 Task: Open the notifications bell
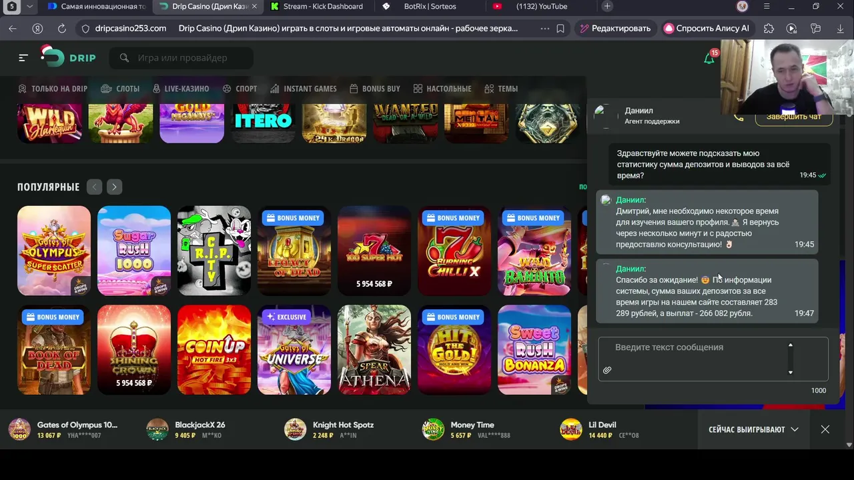[x=709, y=58]
